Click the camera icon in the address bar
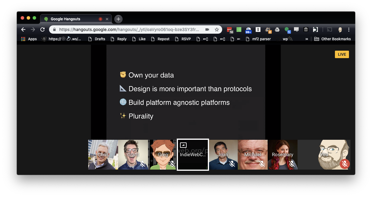 [207, 30]
